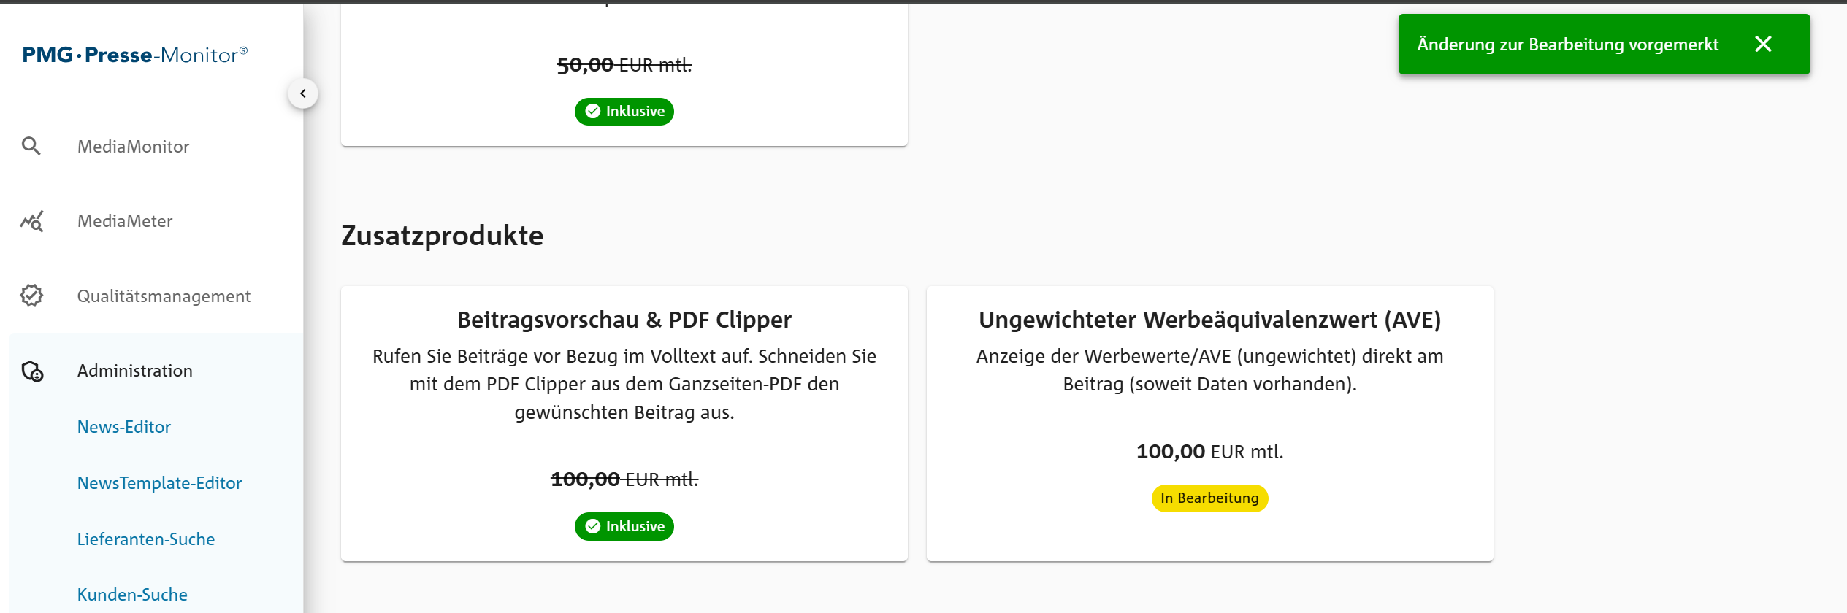Click the MediaMeter chart icon
Viewport: 1847px width, 613px height.
click(31, 221)
